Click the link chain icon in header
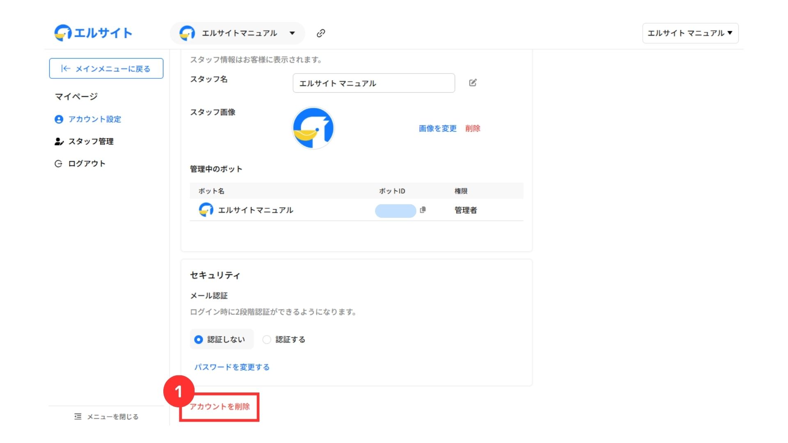This screenshot has width=788, height=443. pyautogui.click(x=321, y=33)
